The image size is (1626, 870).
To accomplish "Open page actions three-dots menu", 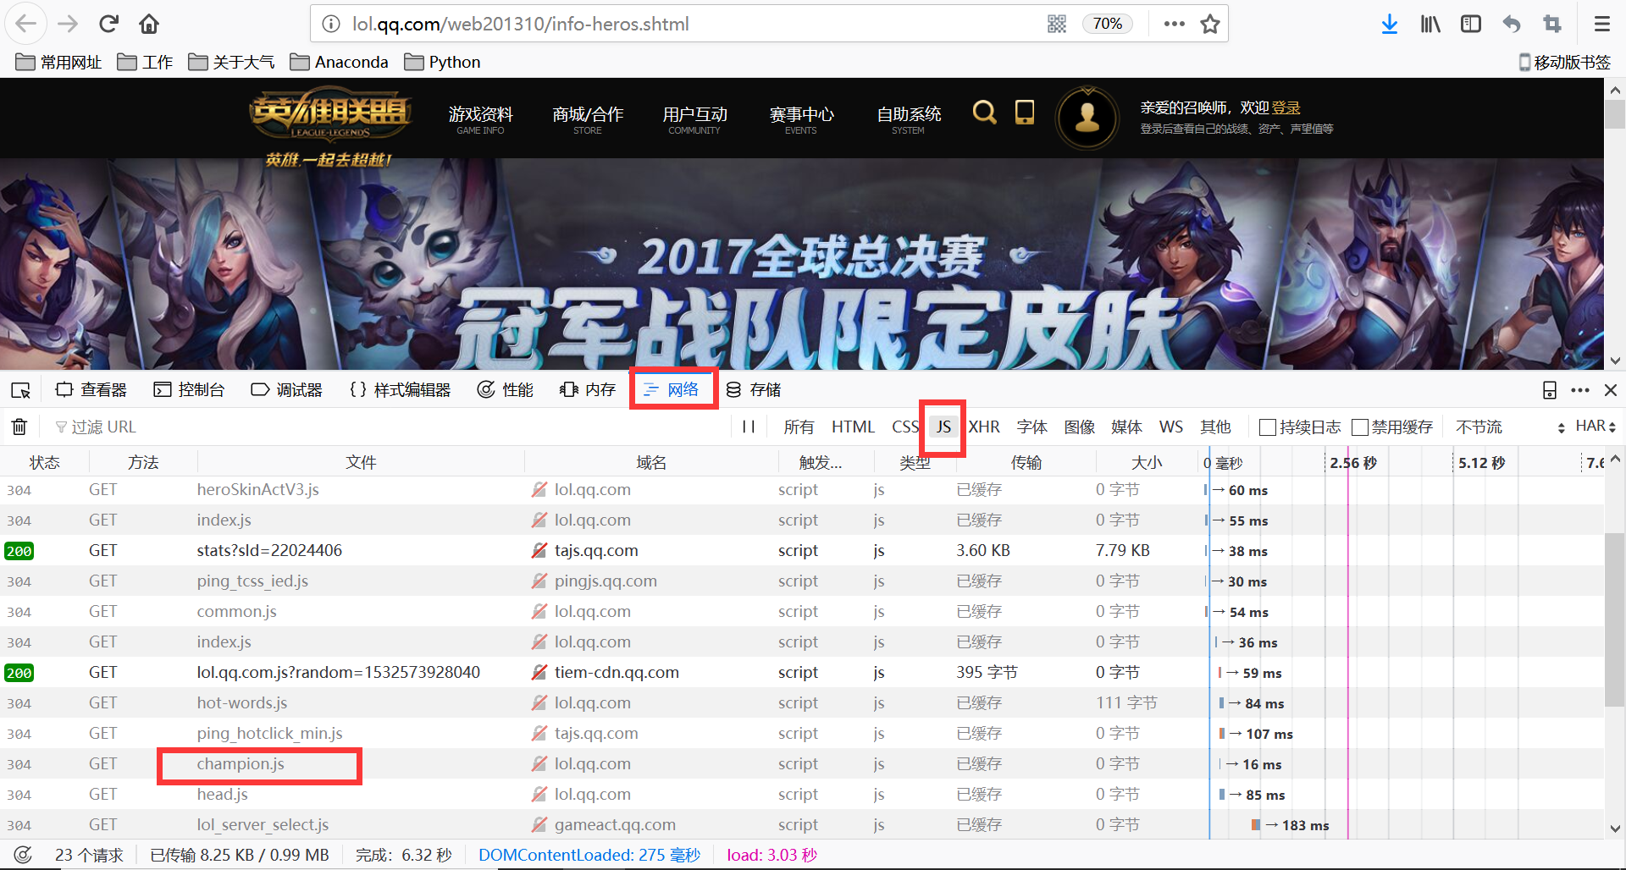I will pyautogui.click(x=1174, y=24).
